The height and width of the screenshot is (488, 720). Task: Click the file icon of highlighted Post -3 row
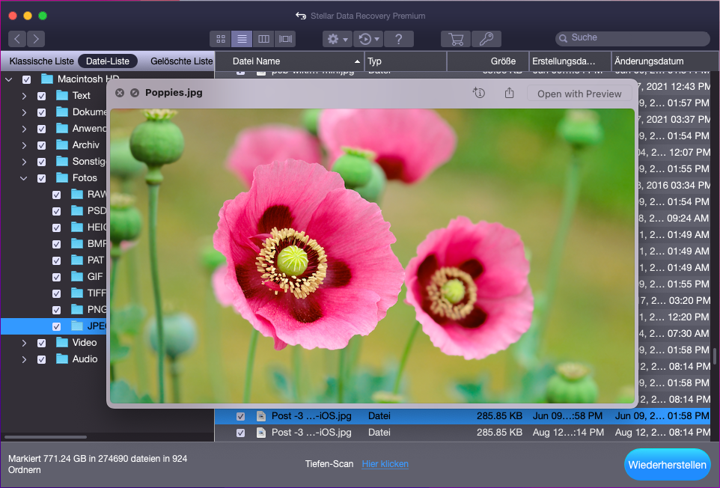pos(260,416)
